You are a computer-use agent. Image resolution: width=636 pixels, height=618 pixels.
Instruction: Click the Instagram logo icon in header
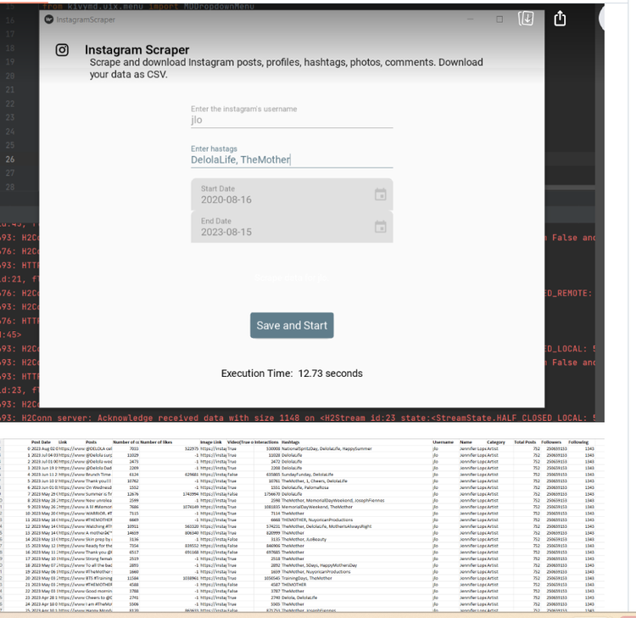[62, 50]
